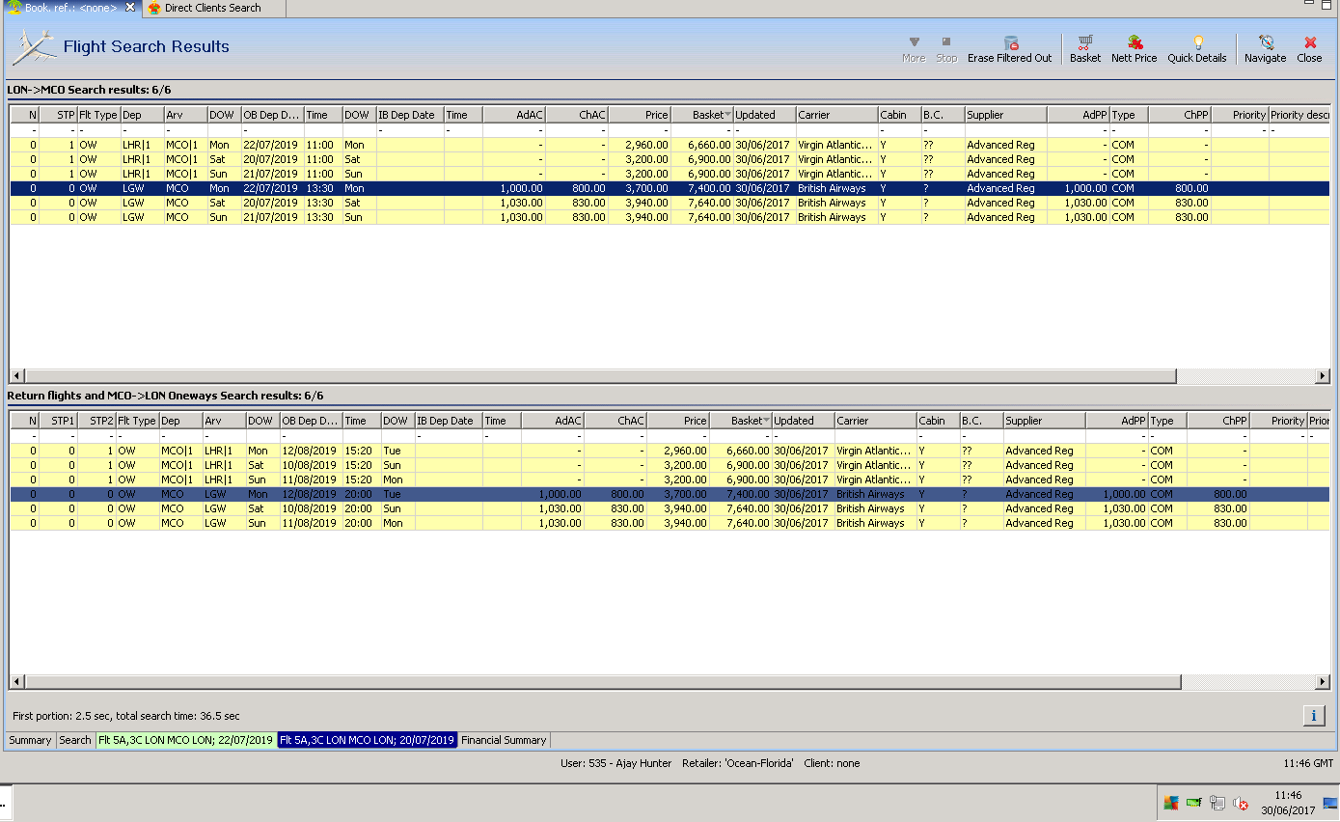Show Quick Details via the lightbulb icon
This screenshot has height=822, width=1340.
click(1197, 42)
